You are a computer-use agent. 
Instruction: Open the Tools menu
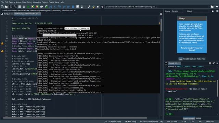pyautogui.click(x=51, y=2)
